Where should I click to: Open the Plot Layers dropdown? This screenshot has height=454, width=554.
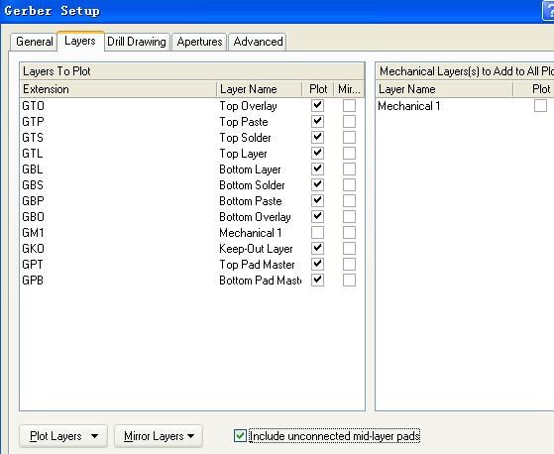[x=63, y=436]
